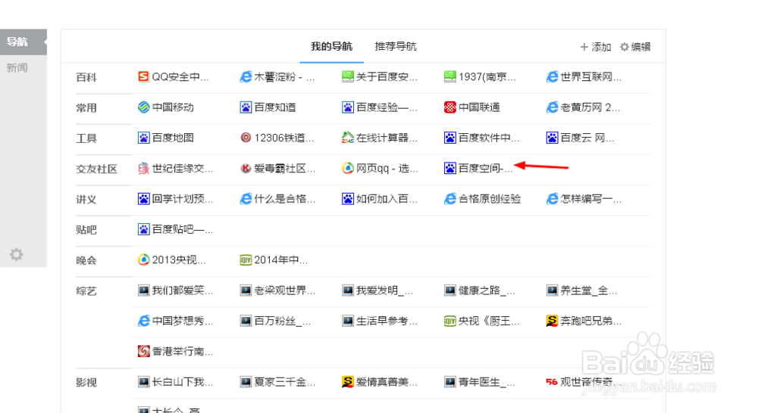Click the 爱情真善美 sogou icon
The width and height of the screenshot is (758, 413).
[348, 382]
